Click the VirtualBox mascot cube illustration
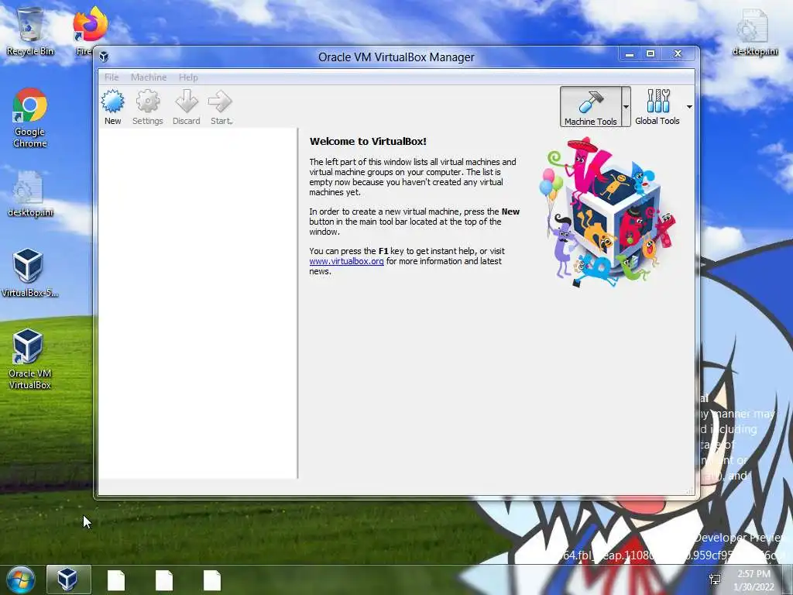Screen dimensions: 793x595 coord(609,212)
